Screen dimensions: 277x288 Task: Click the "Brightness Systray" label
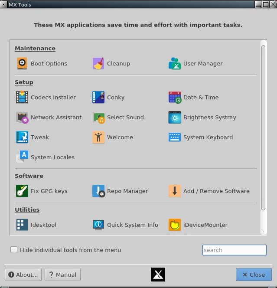210,118
